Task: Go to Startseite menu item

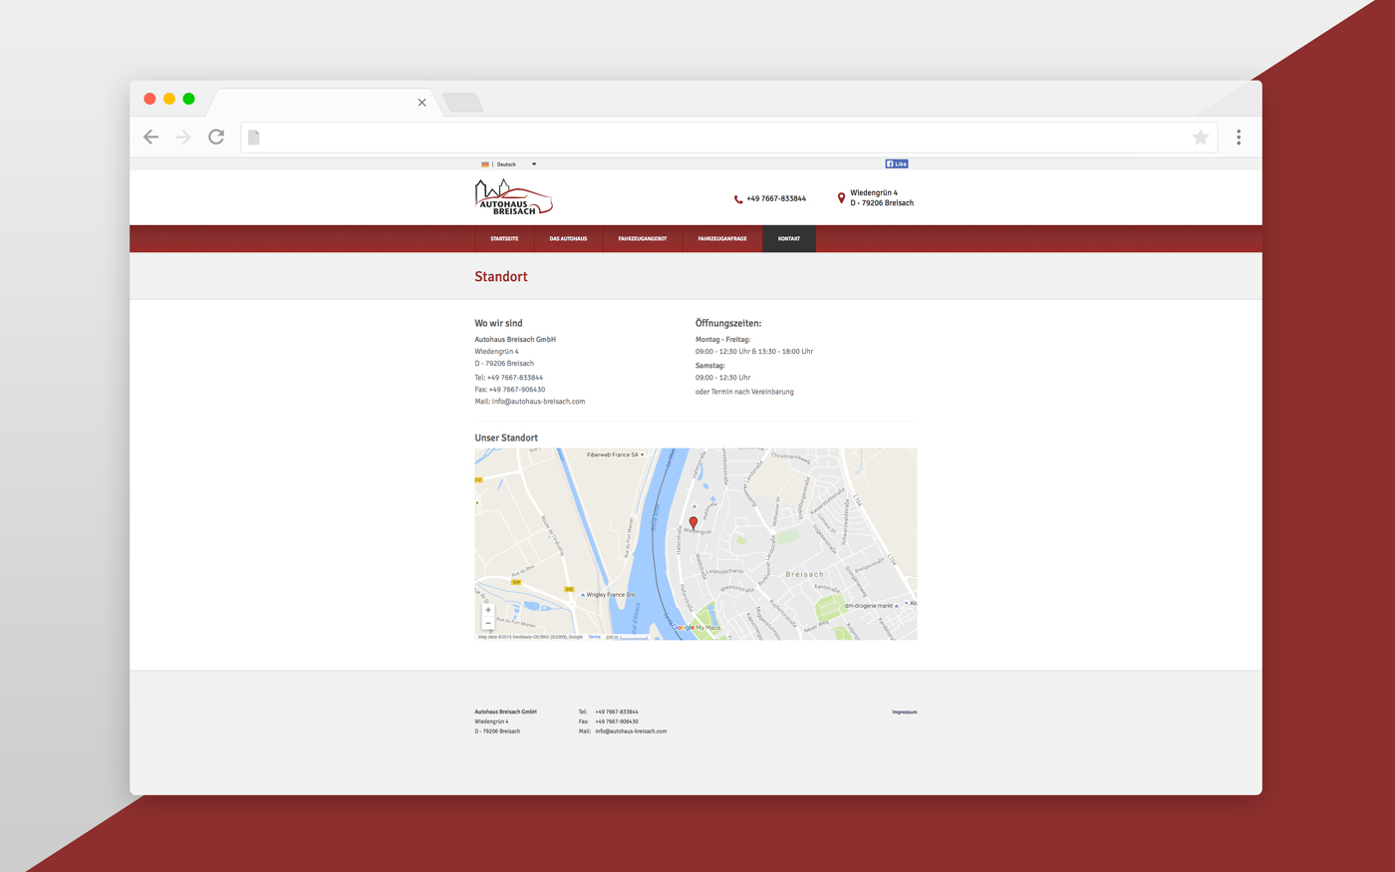Action: point(504,239)
